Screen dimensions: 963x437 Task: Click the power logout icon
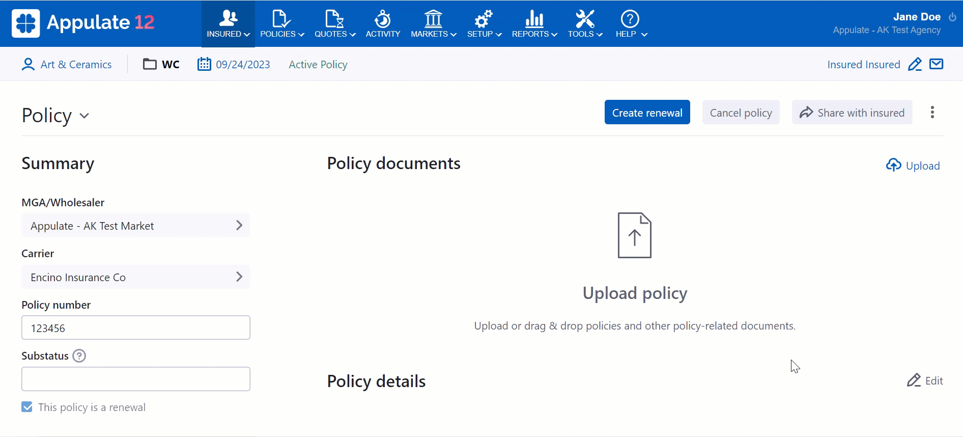click(x=952, y=17)
